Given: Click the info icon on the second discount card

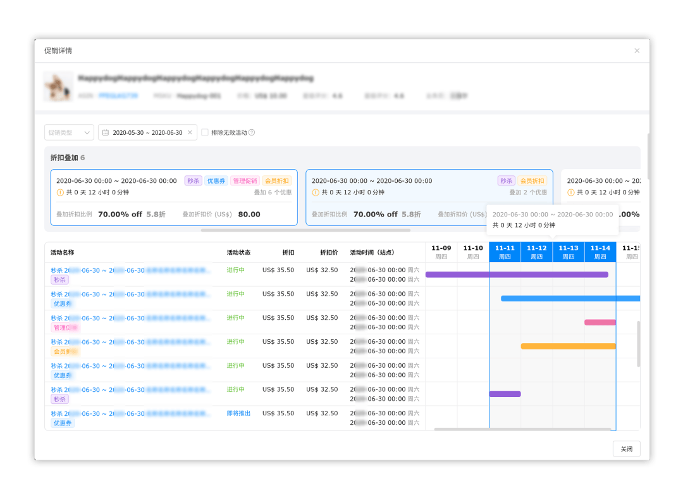Looking at the screenshot, I should (314, 192).
